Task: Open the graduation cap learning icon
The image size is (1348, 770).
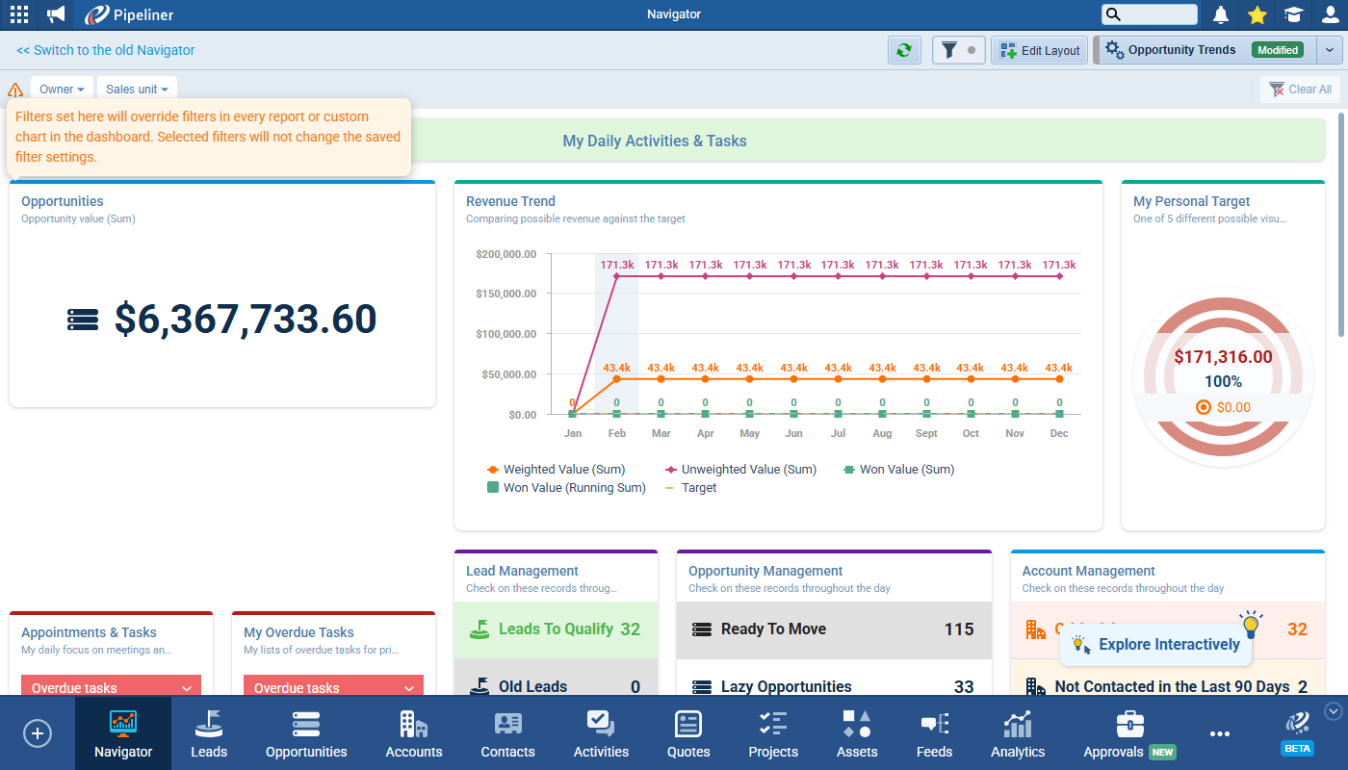Action: 1292,14
